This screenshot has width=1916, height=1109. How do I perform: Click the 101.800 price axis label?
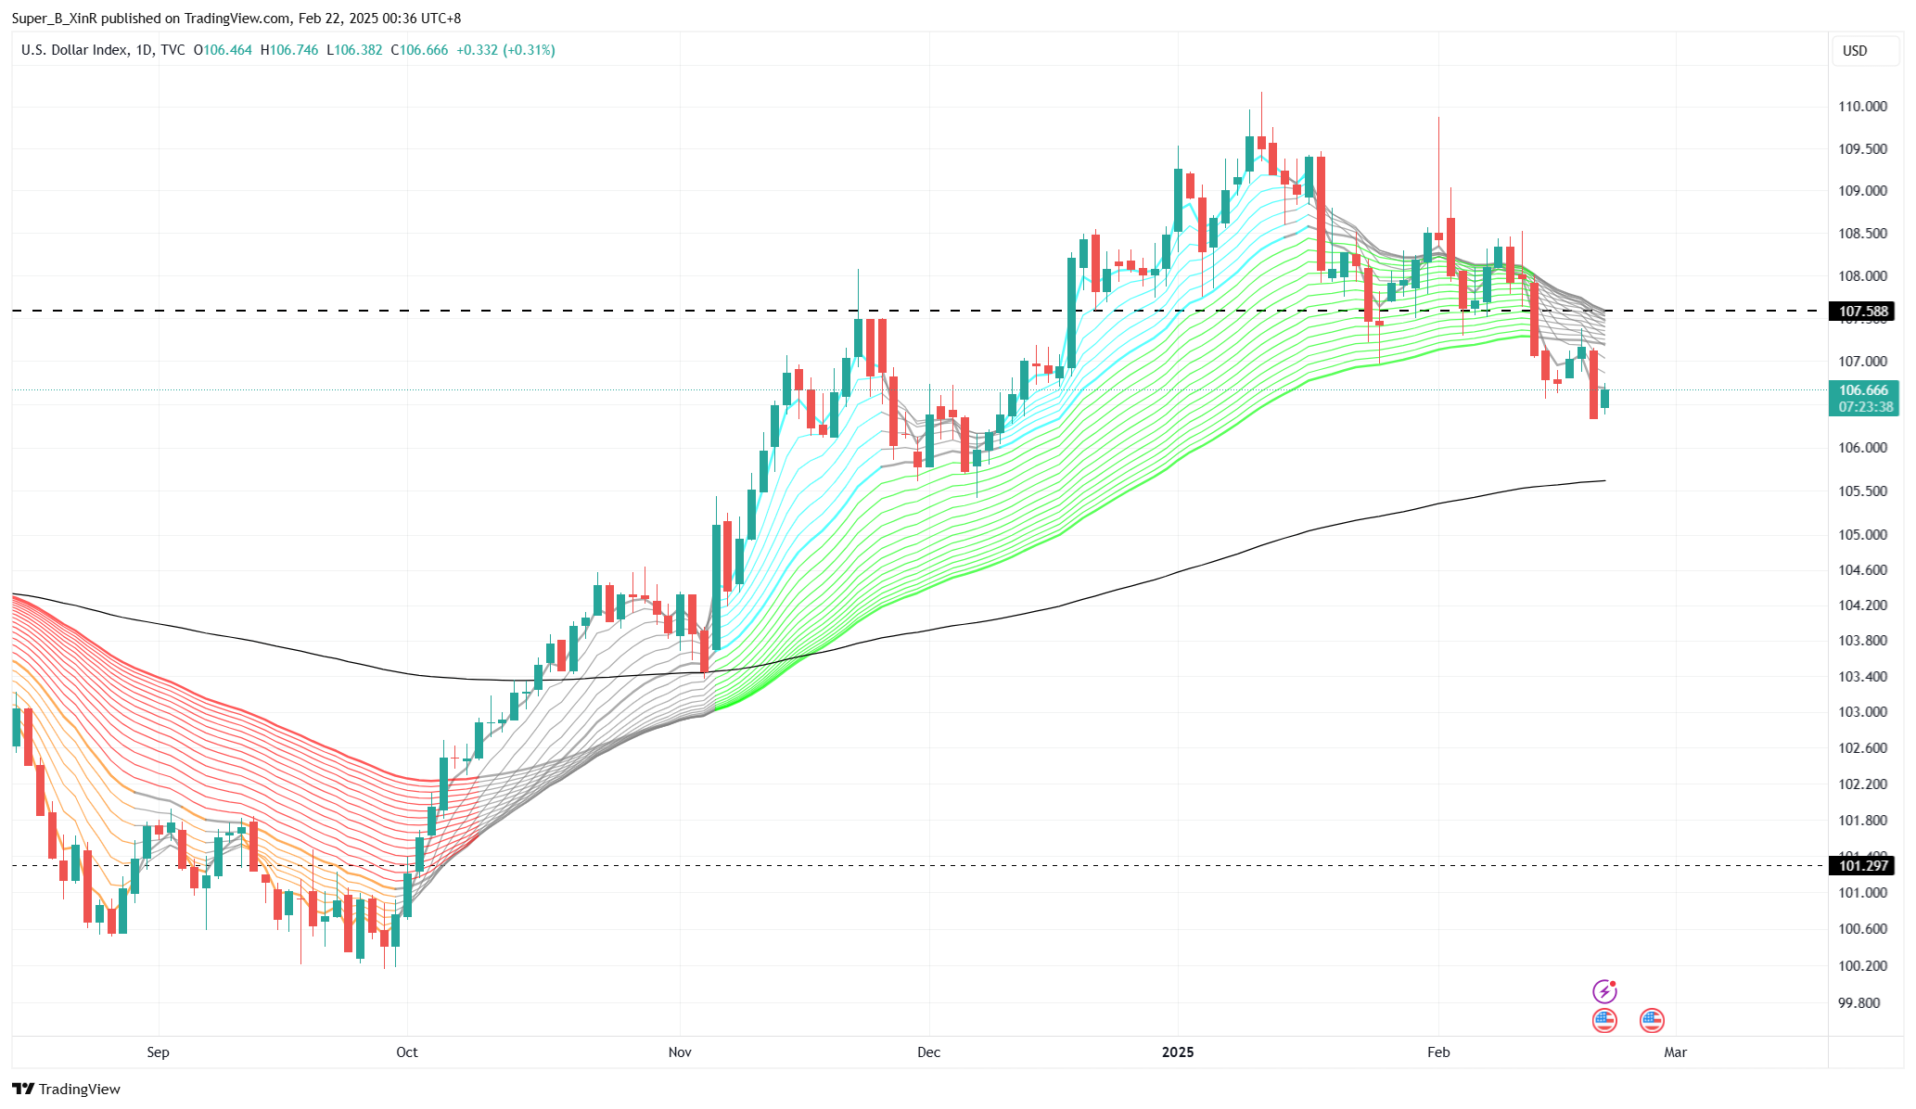pos(1862,821)
